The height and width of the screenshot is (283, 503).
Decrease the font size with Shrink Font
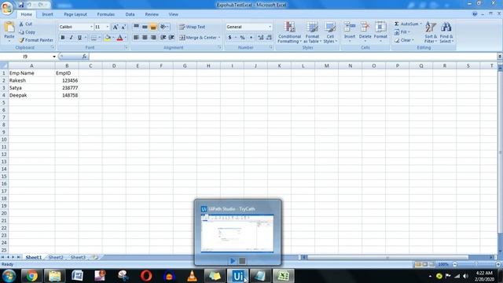click(123, 27)
